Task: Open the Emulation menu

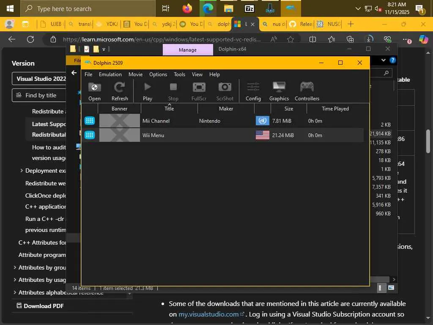Action: click(x=110, y=74)
